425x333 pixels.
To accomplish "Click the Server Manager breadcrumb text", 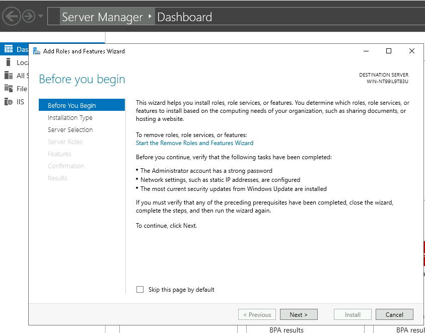I will click(x=102, y=17).
